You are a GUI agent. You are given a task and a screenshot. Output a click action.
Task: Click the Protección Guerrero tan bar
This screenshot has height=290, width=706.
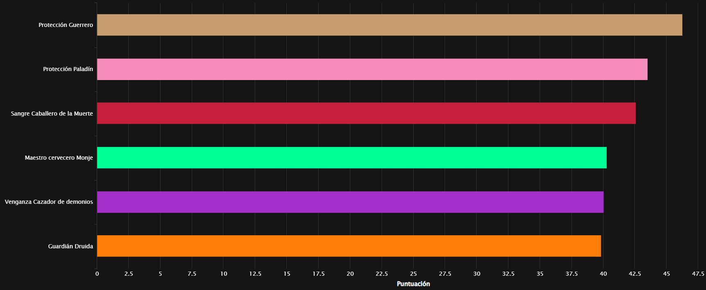tap(390, 25)
